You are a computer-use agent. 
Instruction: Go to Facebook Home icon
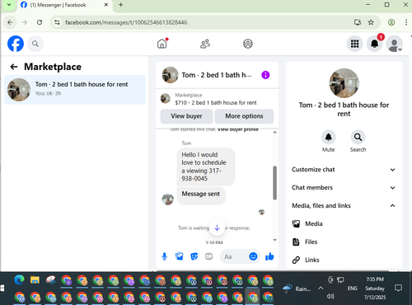[162, 44]
